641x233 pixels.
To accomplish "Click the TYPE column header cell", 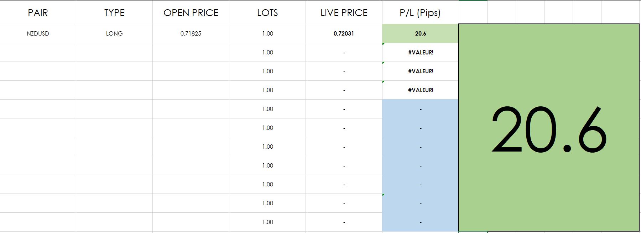I will click(114, 13).
